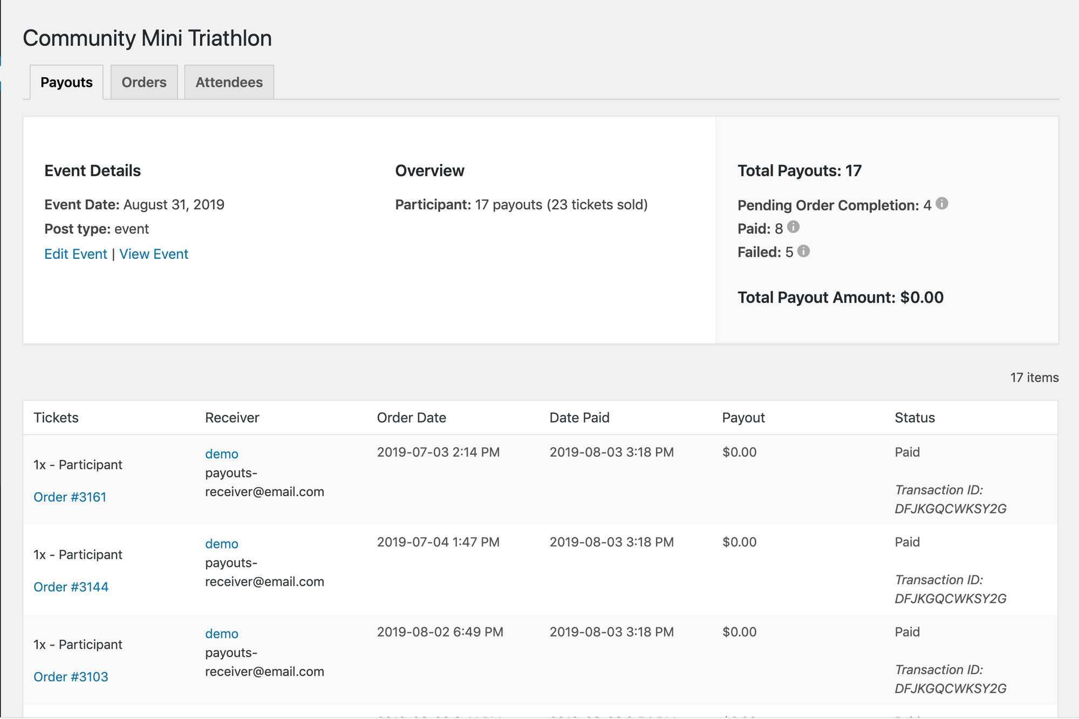Open Order #3161 link
1079x719 pixels.
[x=70, y=497]
